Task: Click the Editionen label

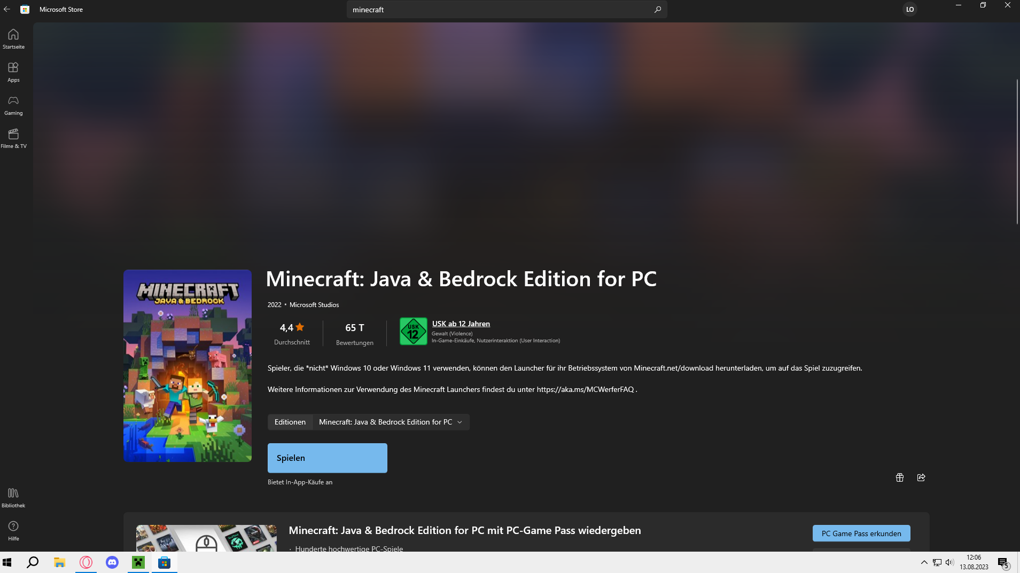Action: (290, 422)
